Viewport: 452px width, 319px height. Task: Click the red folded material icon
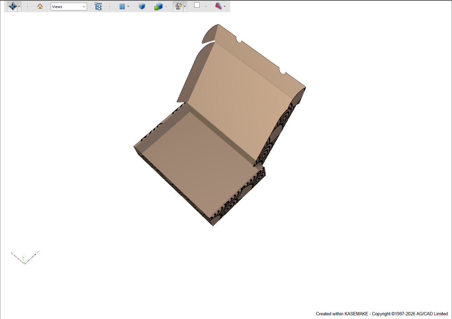[218, 6]
